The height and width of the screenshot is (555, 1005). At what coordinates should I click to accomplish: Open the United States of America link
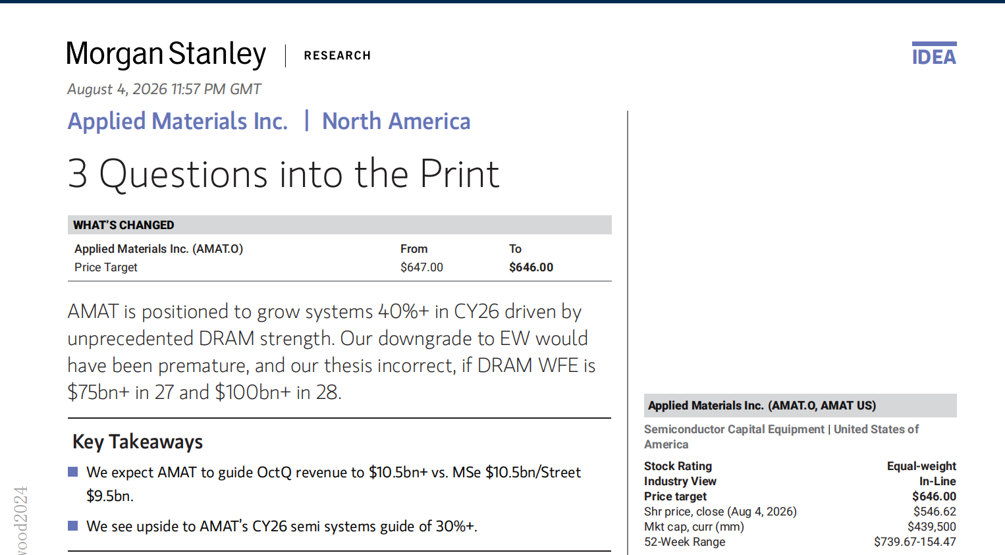coord(876,429)
